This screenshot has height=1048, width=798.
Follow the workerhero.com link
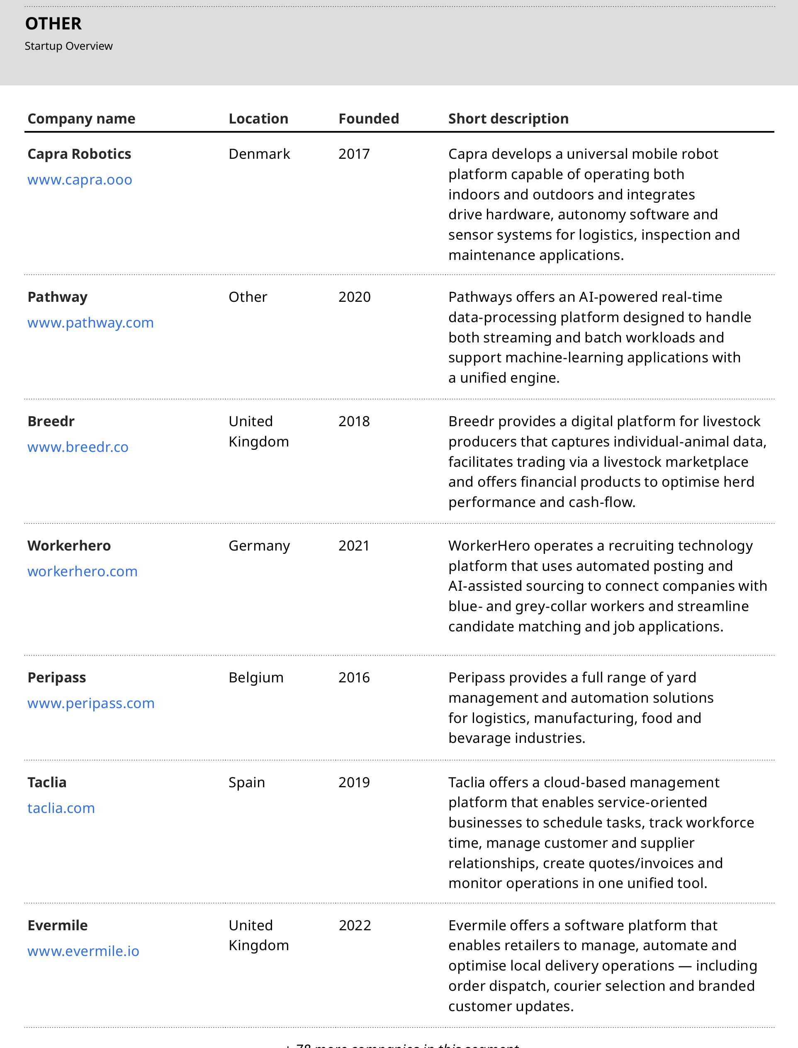click(x=83, y=571)
